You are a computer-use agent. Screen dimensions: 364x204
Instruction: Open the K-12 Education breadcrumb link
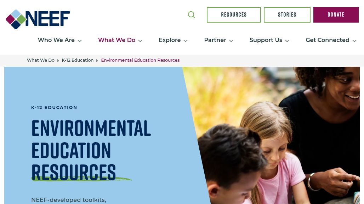pos(78,60)
